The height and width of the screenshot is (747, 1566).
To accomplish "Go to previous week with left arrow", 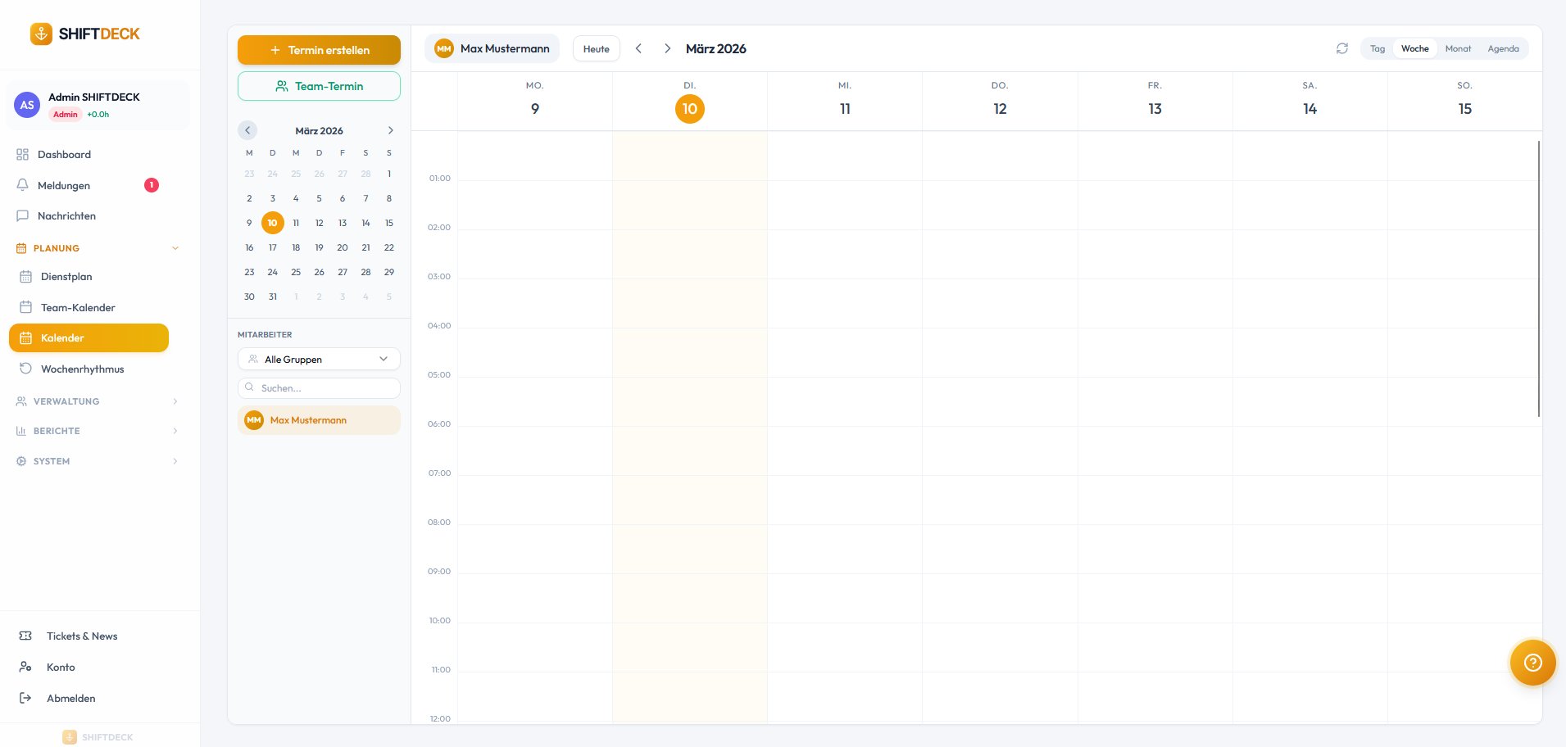I will coord(638,49).
